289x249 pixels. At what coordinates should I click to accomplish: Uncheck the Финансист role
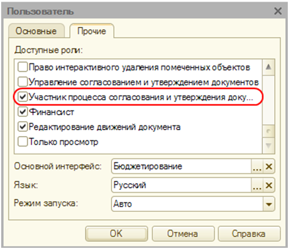[23, 112]
